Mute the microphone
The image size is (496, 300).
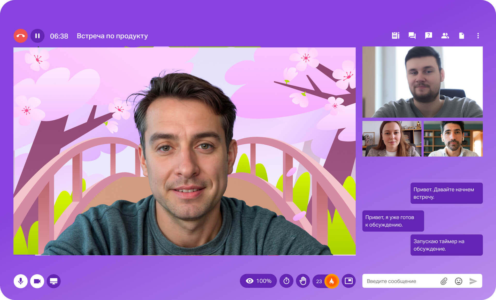(21, 281)
